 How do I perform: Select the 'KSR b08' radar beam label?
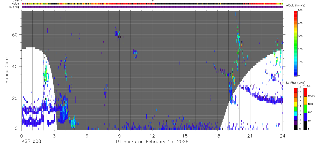31,142
